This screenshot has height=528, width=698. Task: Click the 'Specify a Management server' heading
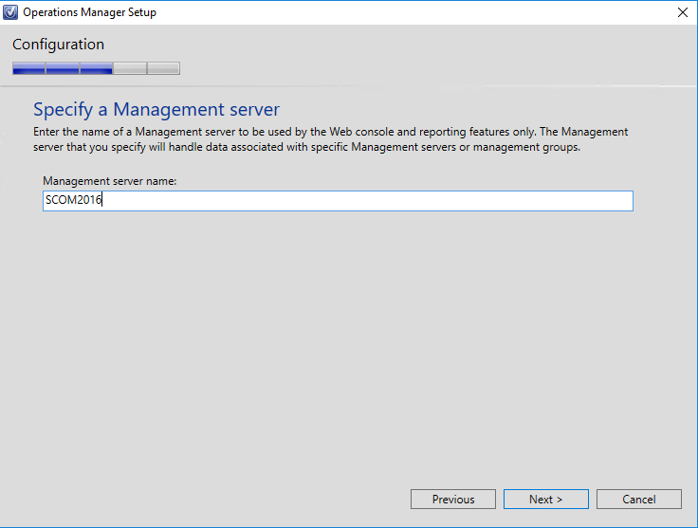click(x=156, y=109)
